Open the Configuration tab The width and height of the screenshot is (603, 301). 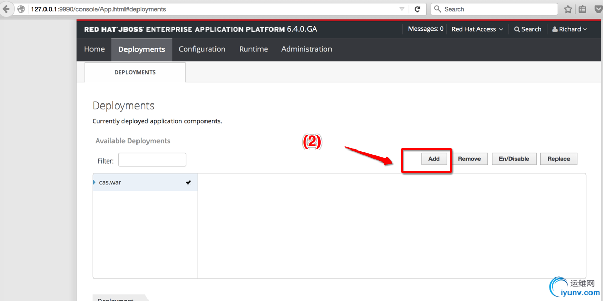tap(202, 49)
